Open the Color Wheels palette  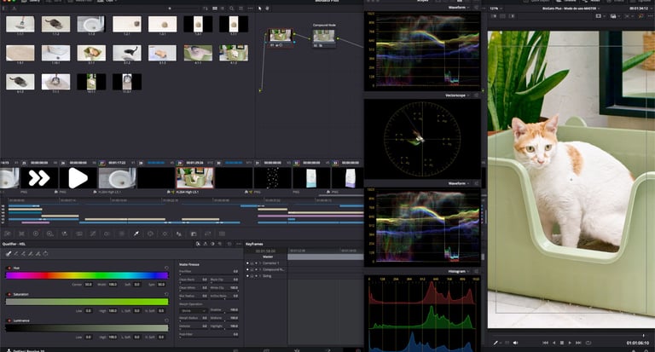click(x=36, y=234)
